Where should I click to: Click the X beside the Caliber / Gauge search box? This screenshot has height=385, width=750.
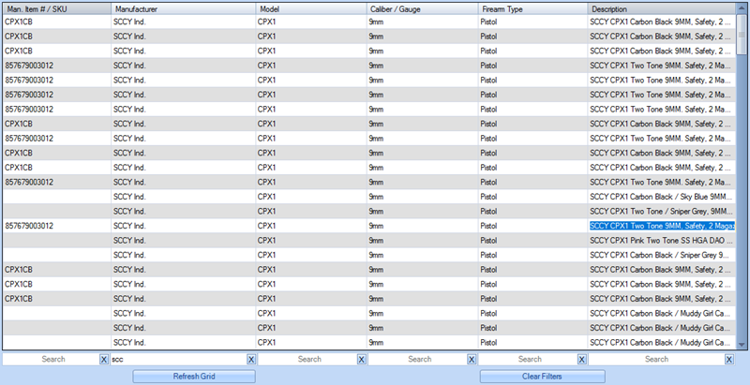(x=472, y=359)
